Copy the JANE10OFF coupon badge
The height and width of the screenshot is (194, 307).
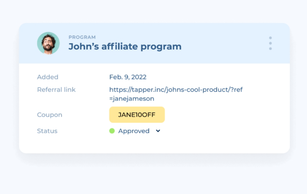[137, 114]
